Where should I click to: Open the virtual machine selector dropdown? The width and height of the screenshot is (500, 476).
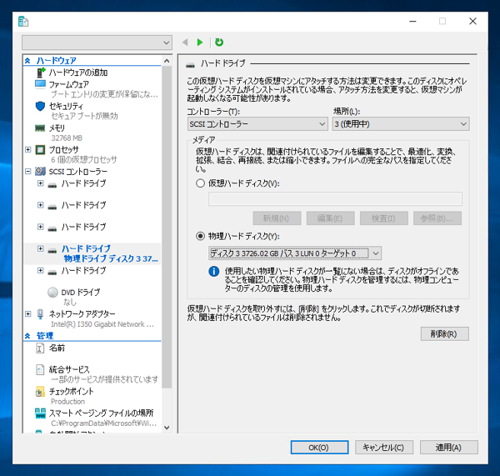pyautogui.click(x=97, y=43)
